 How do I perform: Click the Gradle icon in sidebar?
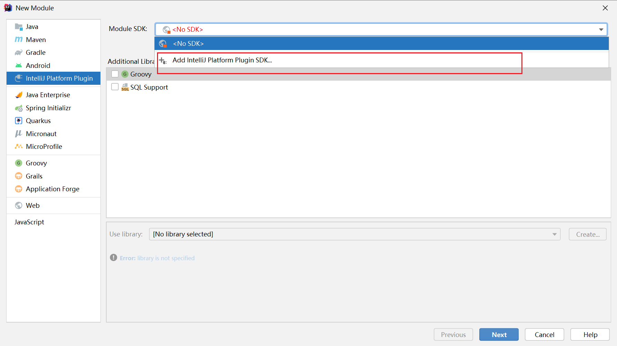point(19,52)
